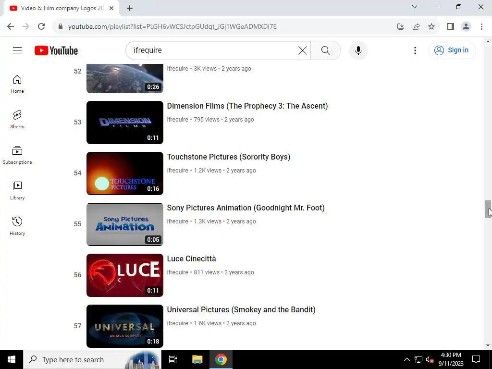Screen dimensions: 492x369
Task: Open ifrequire channel under Sony Pictures Animation
Action: (x=178, y=221)
